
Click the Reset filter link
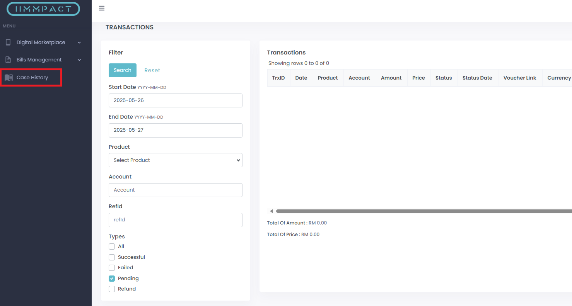coord(152,70)
